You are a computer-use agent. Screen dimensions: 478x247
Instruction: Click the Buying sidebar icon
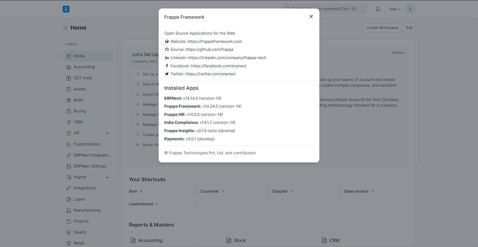(x=69, y=111)
